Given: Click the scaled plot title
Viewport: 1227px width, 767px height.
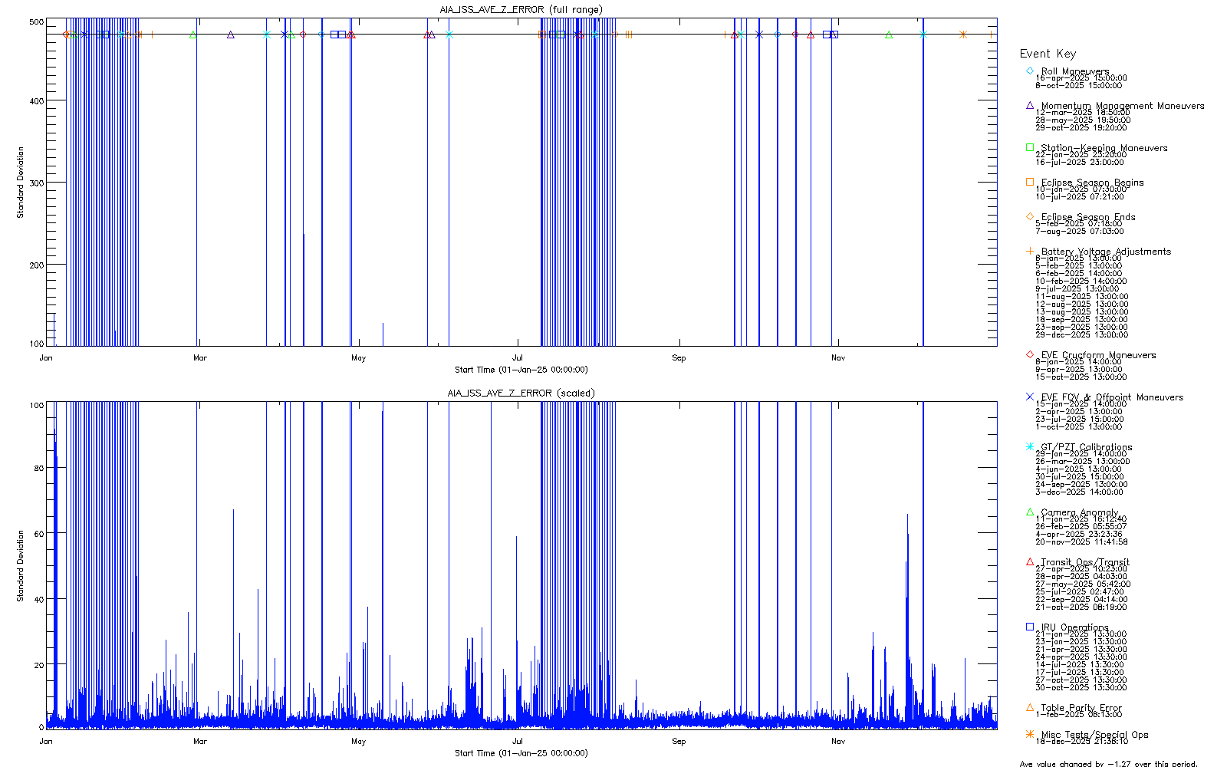Looking at the screenshot, I should click(x=521, y=393).
